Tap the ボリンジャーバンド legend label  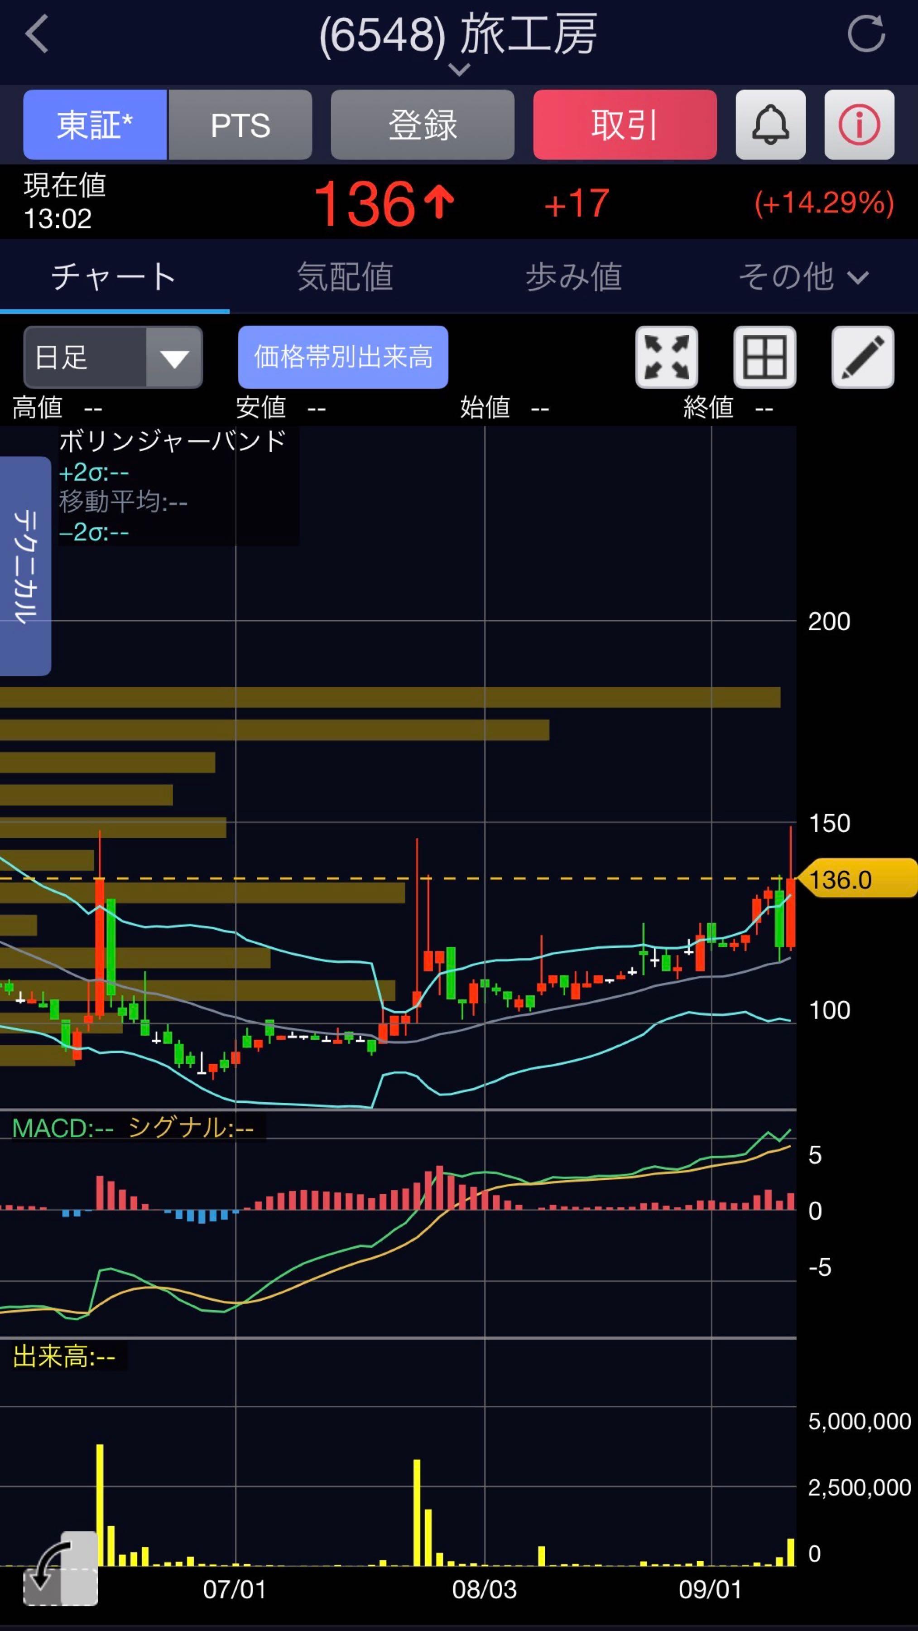[x=173, y=441]
